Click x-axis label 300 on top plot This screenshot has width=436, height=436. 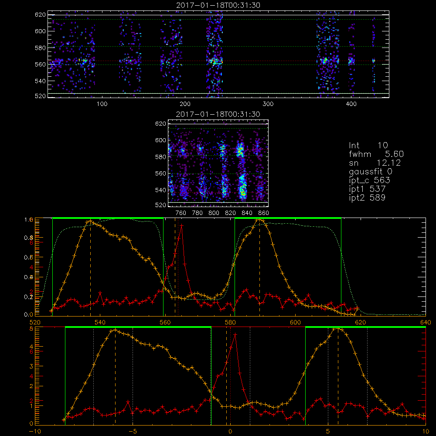pos(268,104)
